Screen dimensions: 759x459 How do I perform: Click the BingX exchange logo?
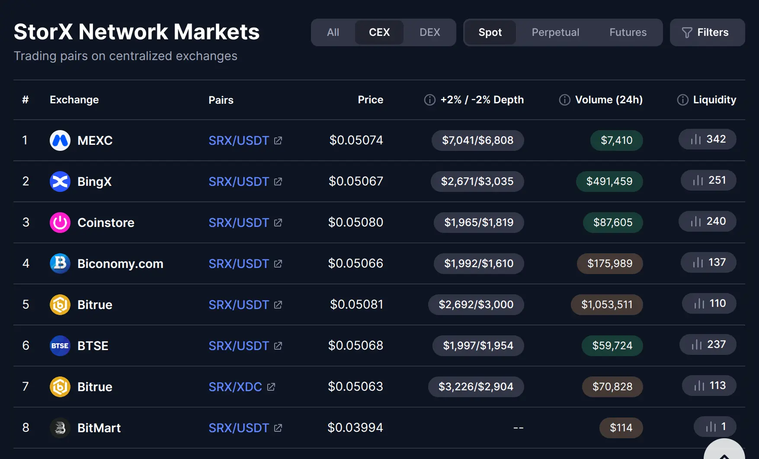60,182
